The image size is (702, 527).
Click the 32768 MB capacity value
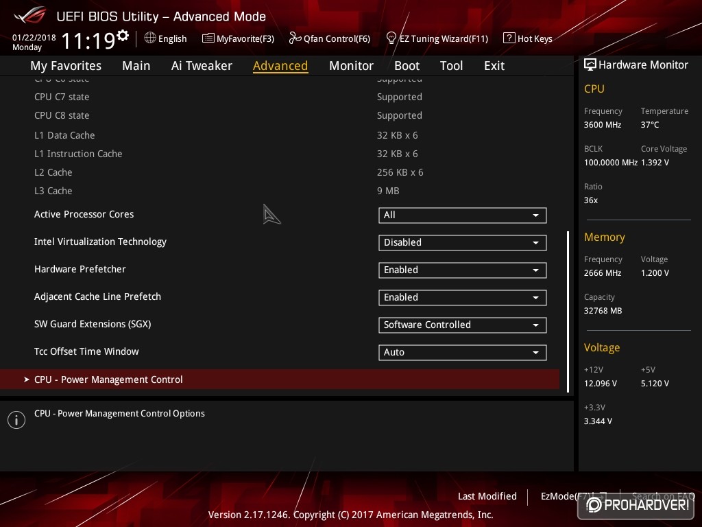tap(603, 311)
